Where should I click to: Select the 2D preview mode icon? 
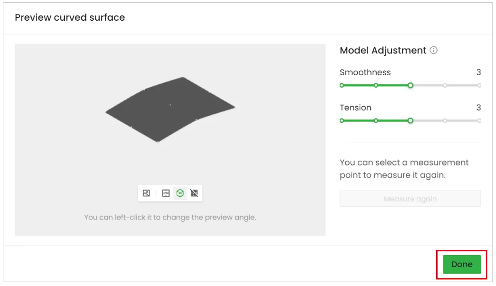(166, 193)
